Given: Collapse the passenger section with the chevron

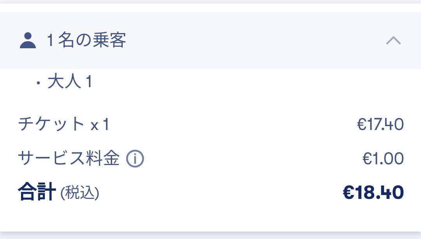Looking at the screenshot, I should 393,40.
